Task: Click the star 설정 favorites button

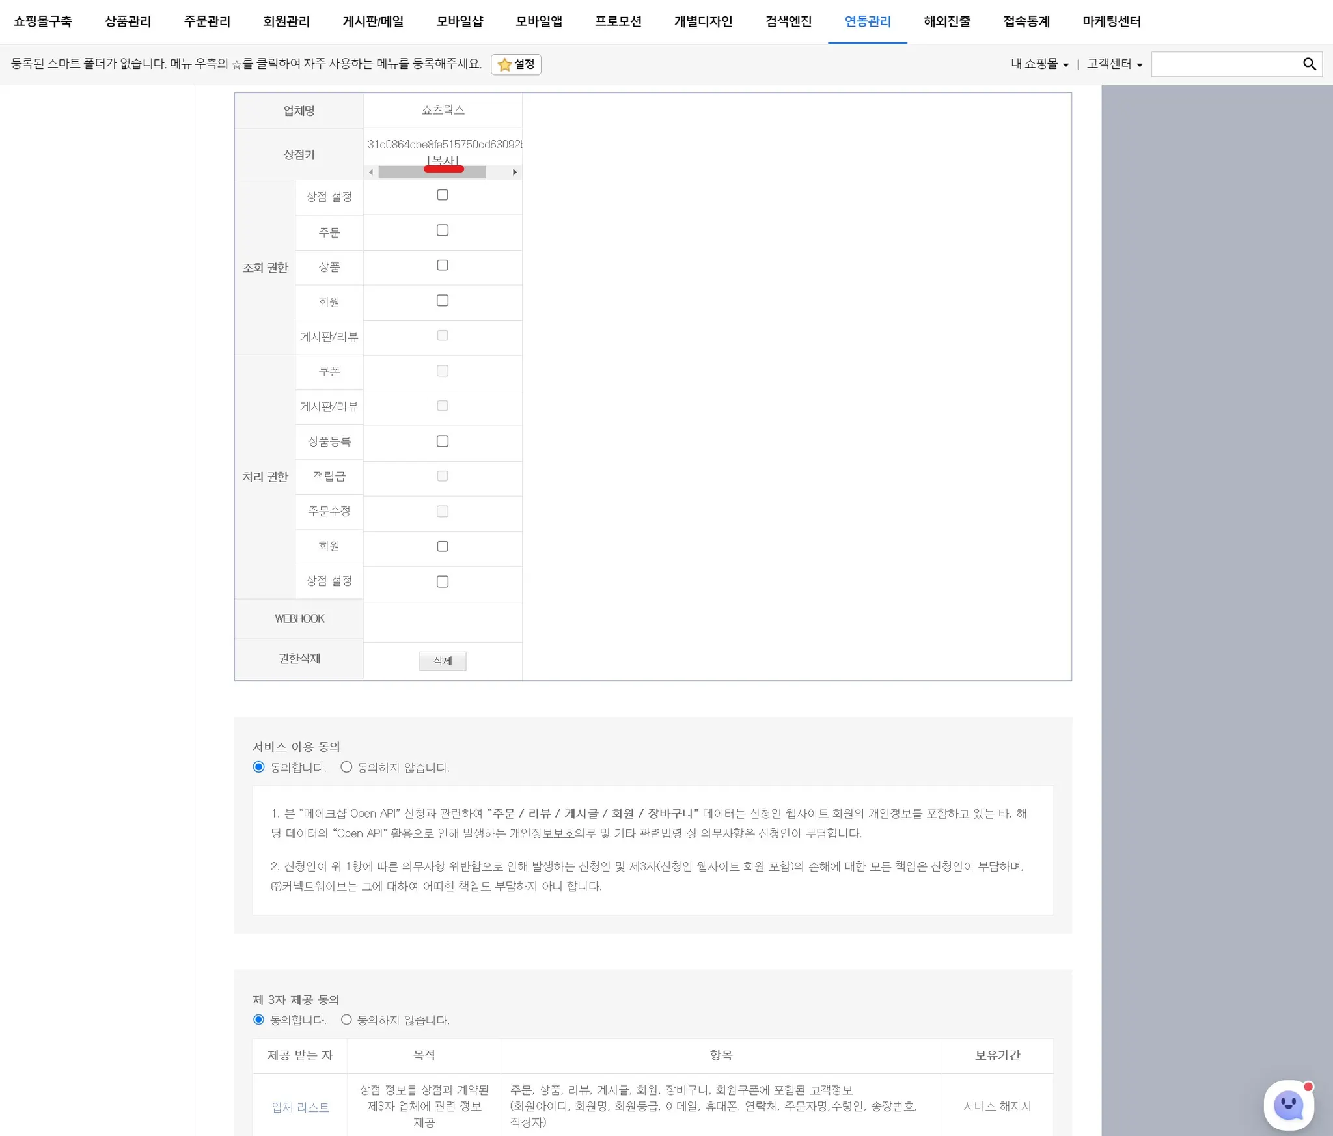Action: click(516, 64)
